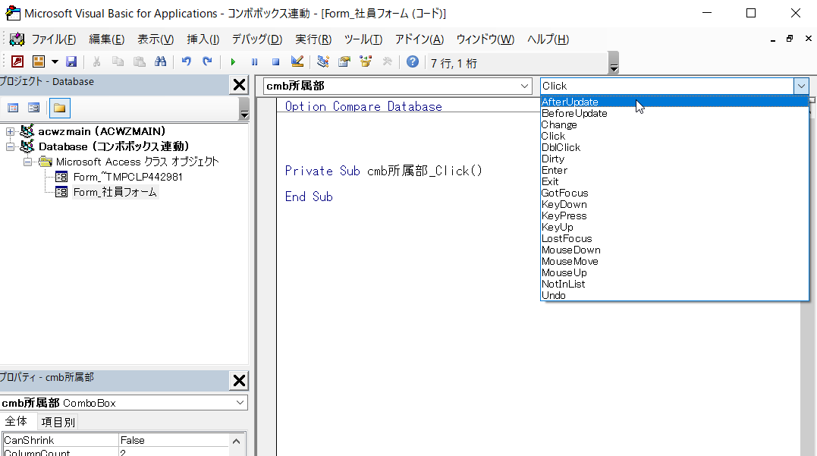Close the Properties - cmb所属部 pane

coord(239,380)
